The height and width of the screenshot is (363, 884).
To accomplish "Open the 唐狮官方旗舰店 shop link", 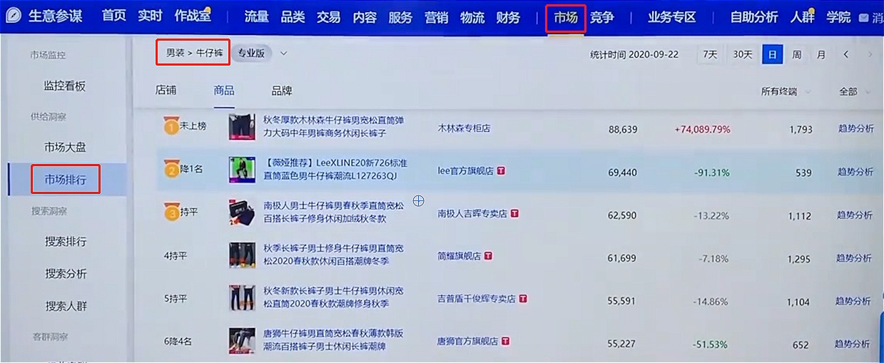I will [x=467, y=342].
